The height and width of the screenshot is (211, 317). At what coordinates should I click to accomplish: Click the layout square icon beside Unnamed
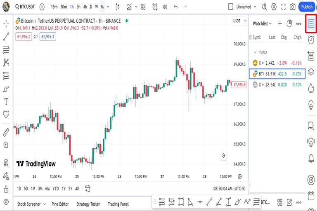click(230, 7)
